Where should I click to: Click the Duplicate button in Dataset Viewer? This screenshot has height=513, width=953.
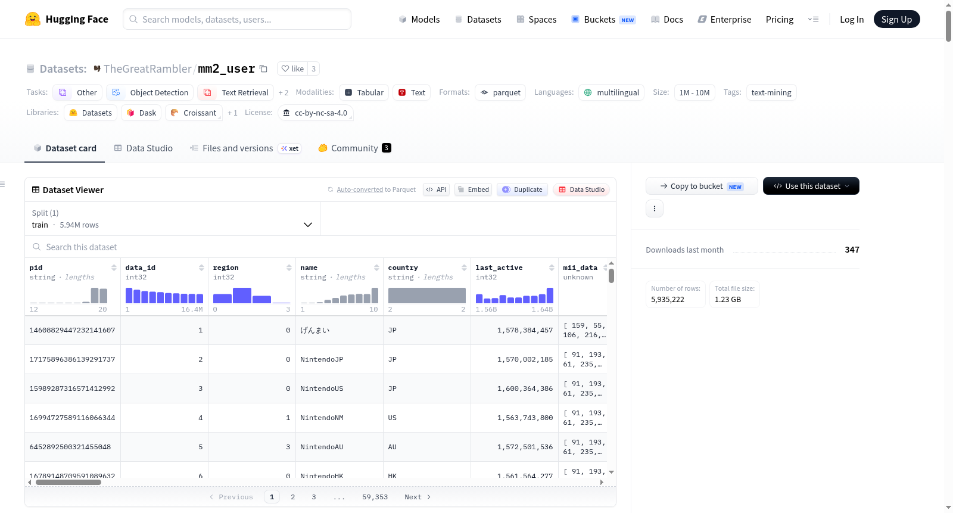pos(522,189)
